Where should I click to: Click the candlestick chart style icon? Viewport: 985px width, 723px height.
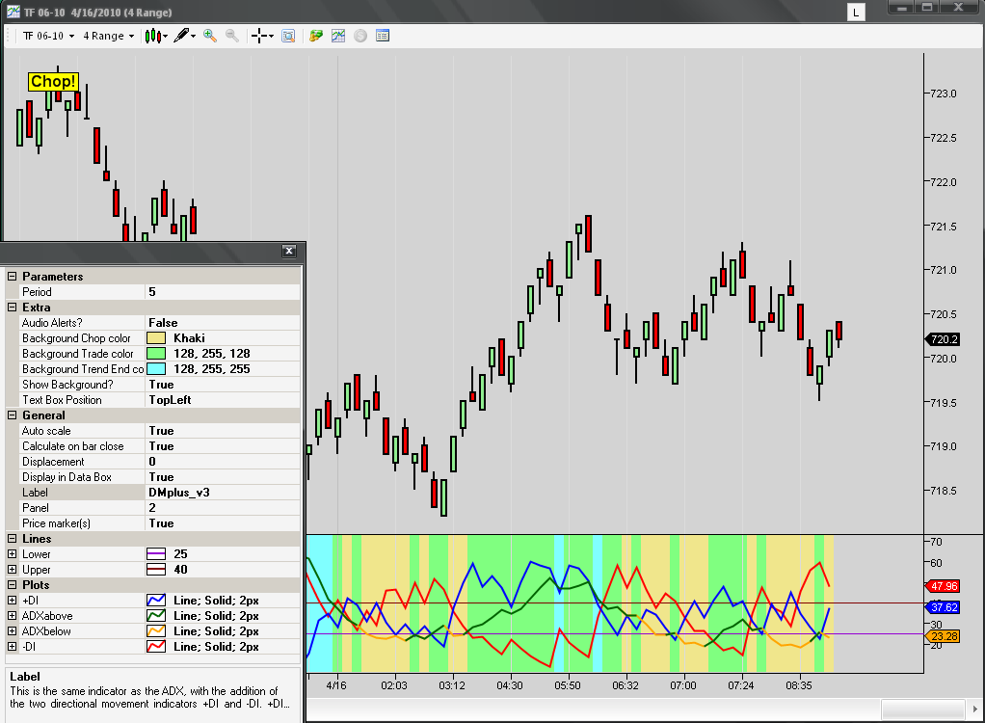(155, 36)
